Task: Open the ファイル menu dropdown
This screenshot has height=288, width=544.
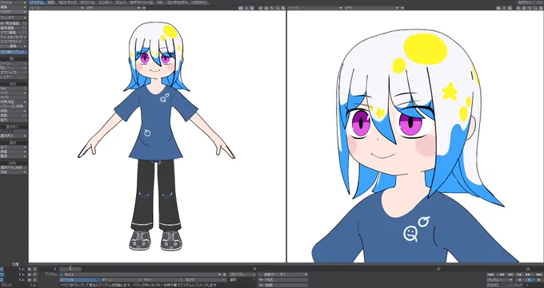Action: pos(13,2)
